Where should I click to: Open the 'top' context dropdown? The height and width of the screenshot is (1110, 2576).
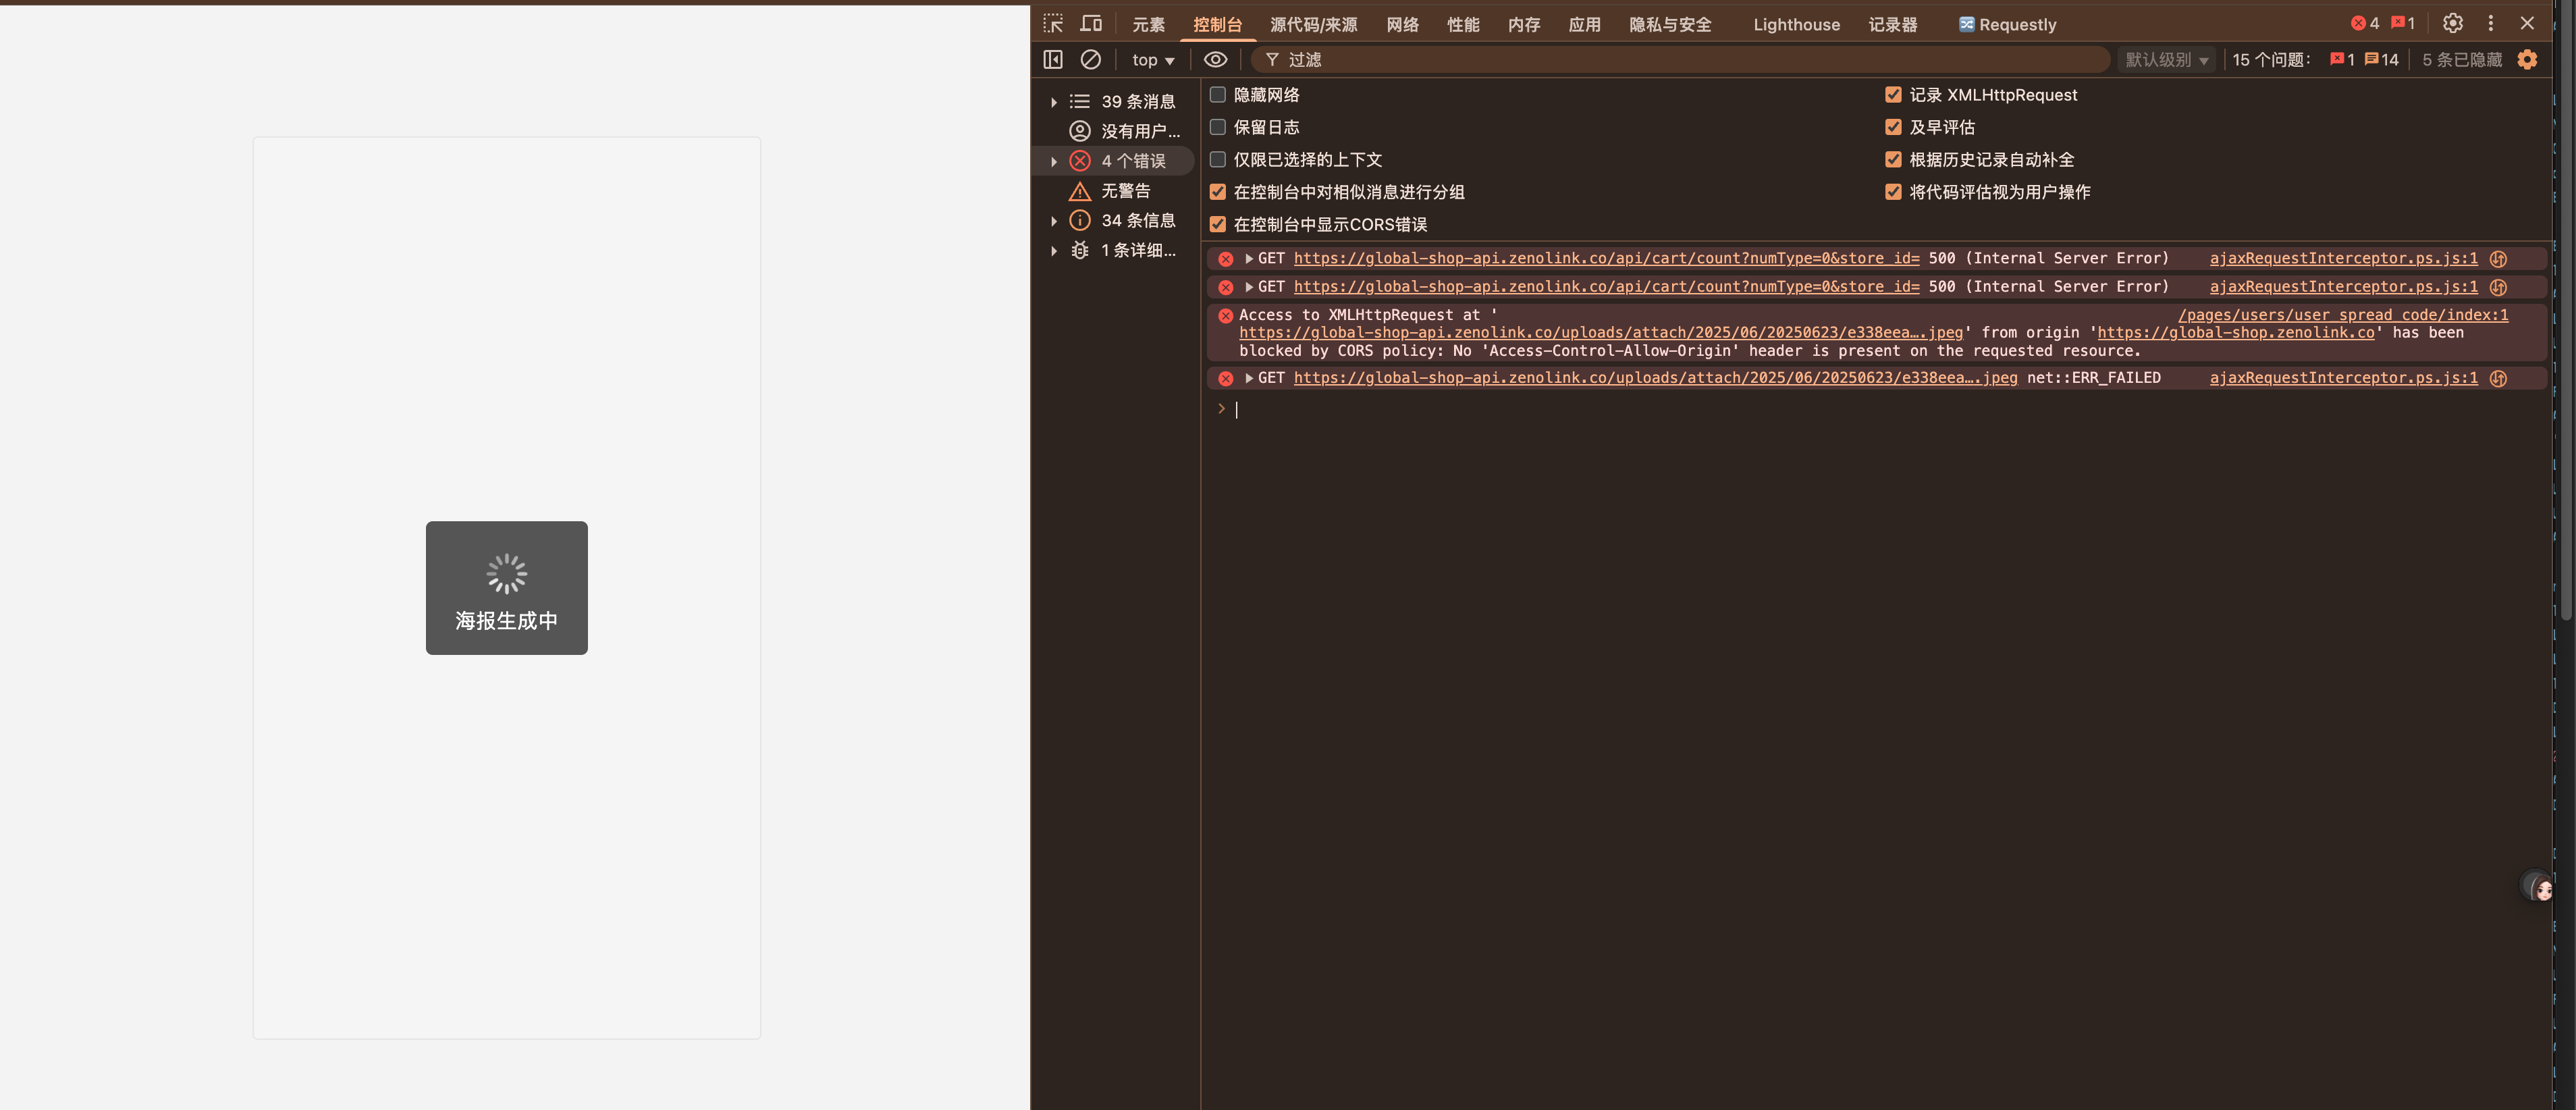tap(1153, 60)
